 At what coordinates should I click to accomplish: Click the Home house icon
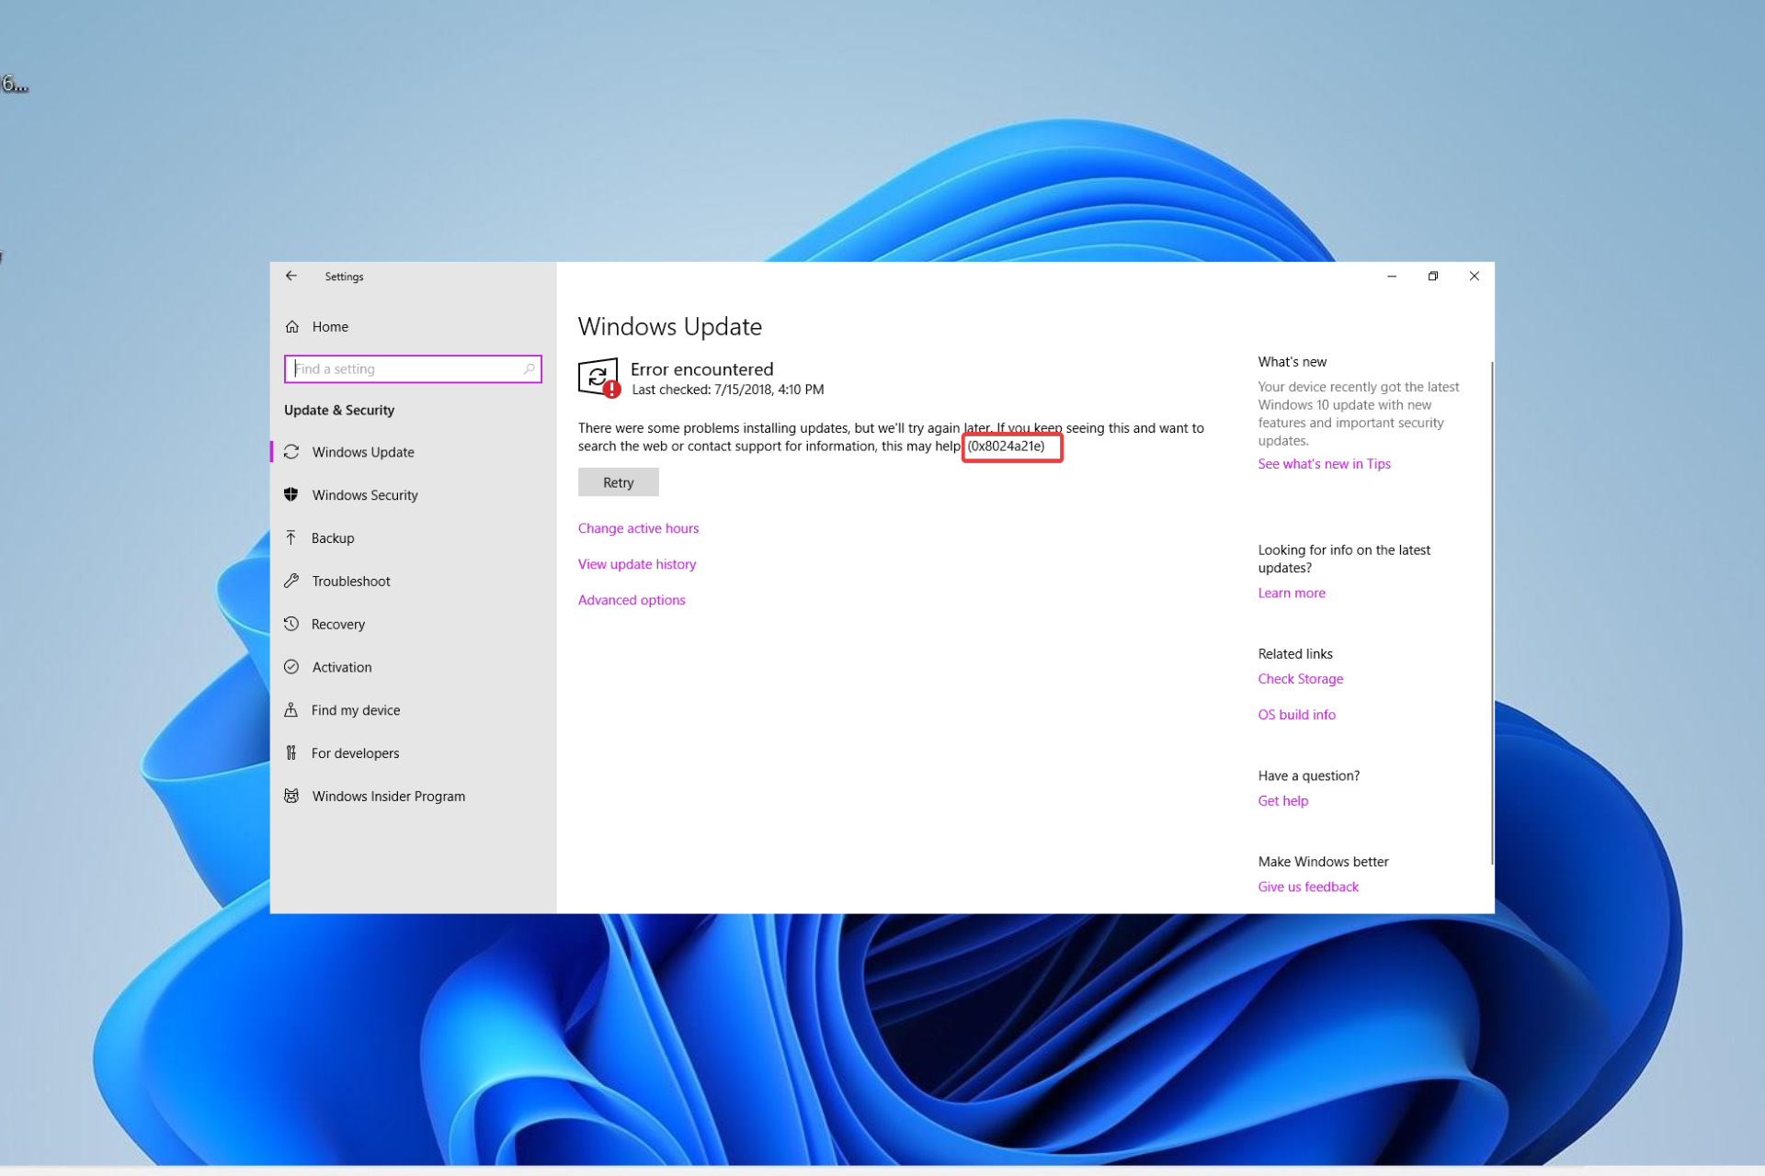291,326
